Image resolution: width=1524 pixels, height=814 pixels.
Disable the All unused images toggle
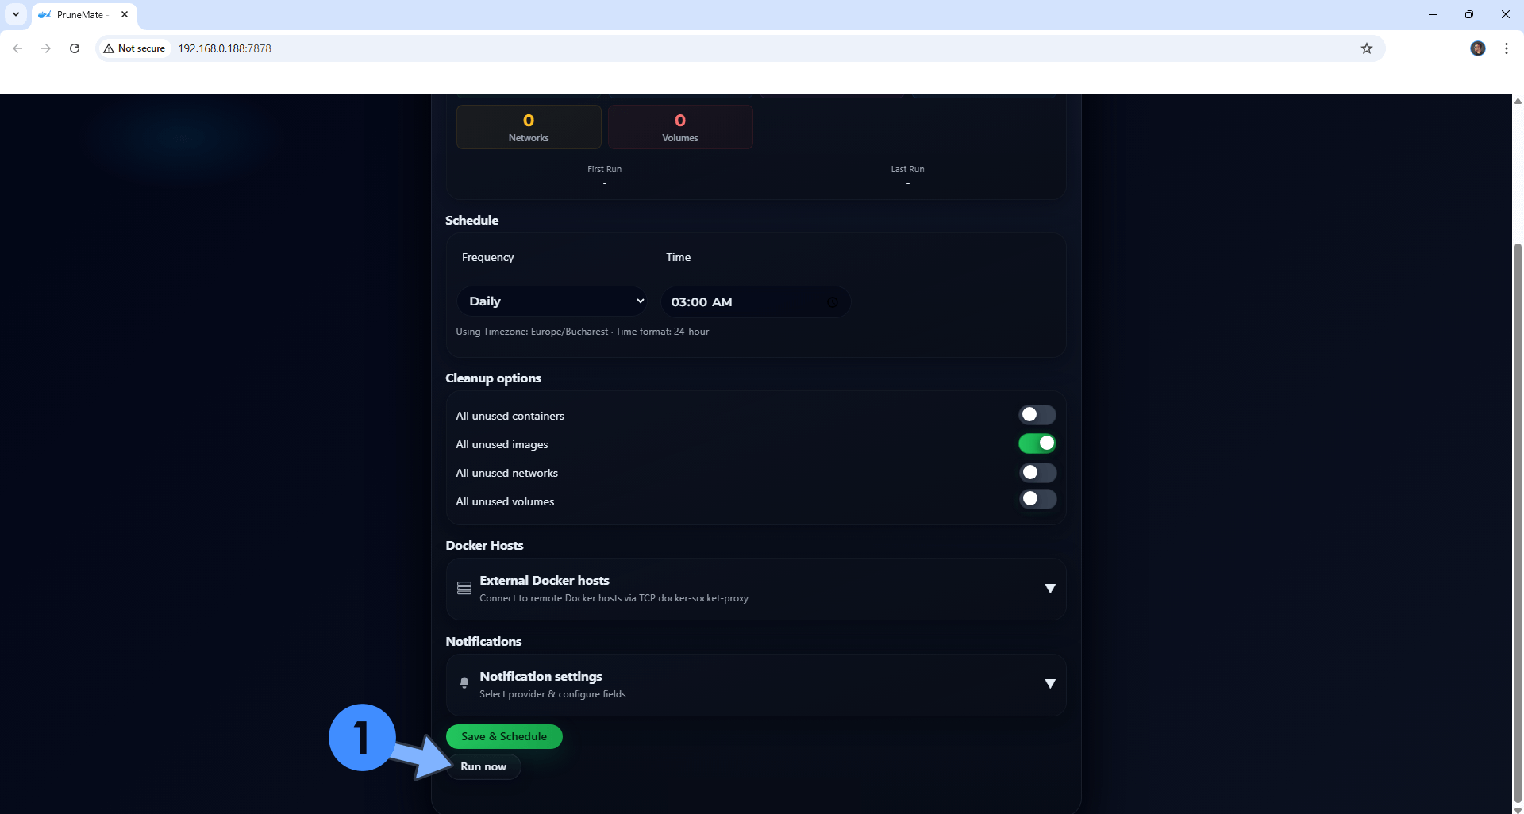[1037, 443]
